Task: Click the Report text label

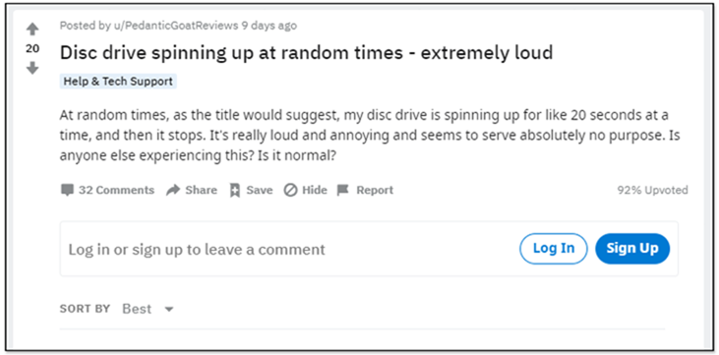Action: tap(375, 190)
